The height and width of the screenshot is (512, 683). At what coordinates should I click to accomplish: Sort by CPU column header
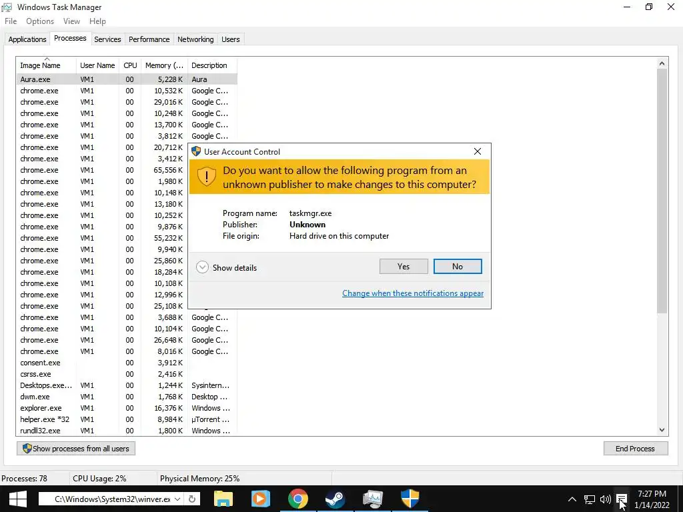coord(130,65)
